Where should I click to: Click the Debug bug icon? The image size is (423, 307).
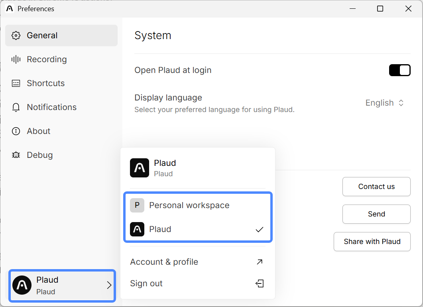(x=16, y=155)
